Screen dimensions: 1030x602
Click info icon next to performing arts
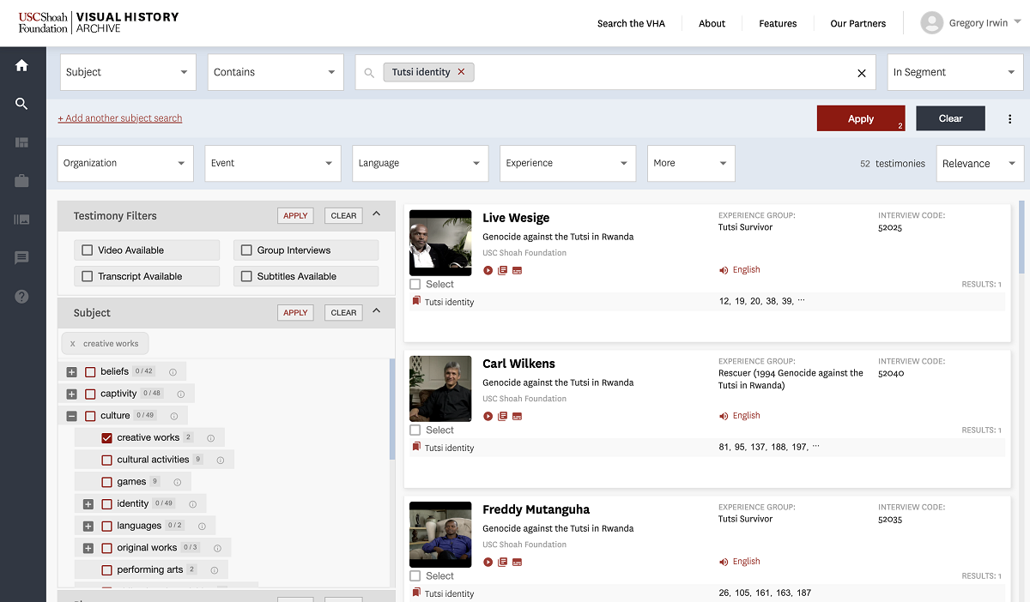214,569
